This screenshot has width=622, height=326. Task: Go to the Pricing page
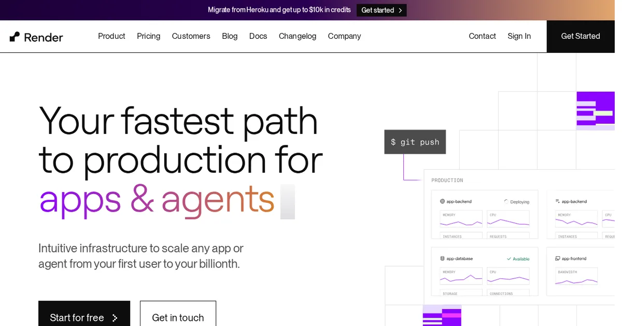click(149, 36)
